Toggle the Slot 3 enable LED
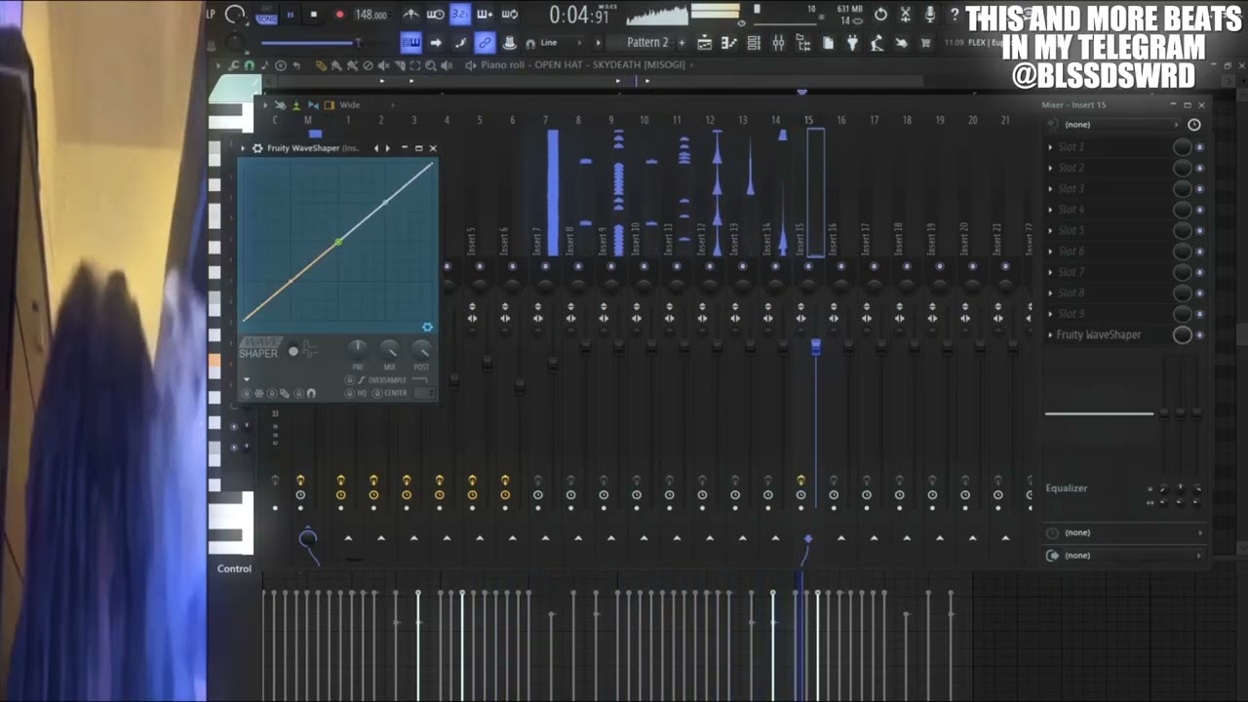The width and height of the screenshot is (1248, 702). coord(1199,188)
